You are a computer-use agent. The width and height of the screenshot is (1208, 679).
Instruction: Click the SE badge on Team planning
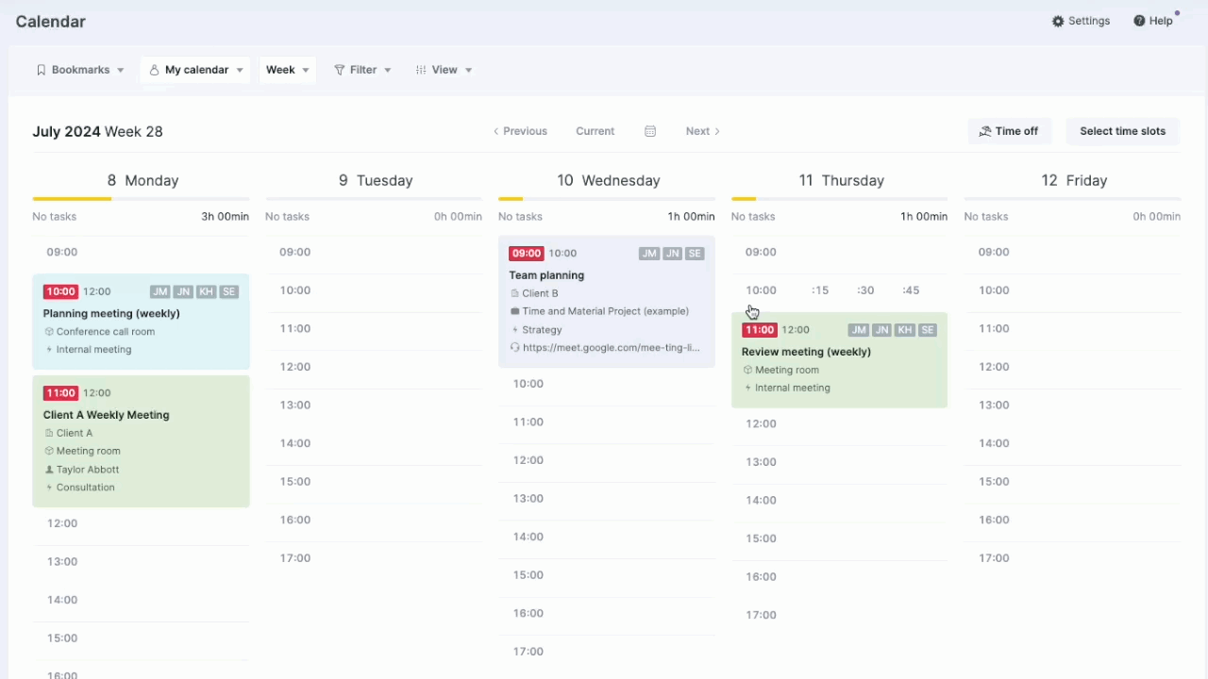point(695,254)
